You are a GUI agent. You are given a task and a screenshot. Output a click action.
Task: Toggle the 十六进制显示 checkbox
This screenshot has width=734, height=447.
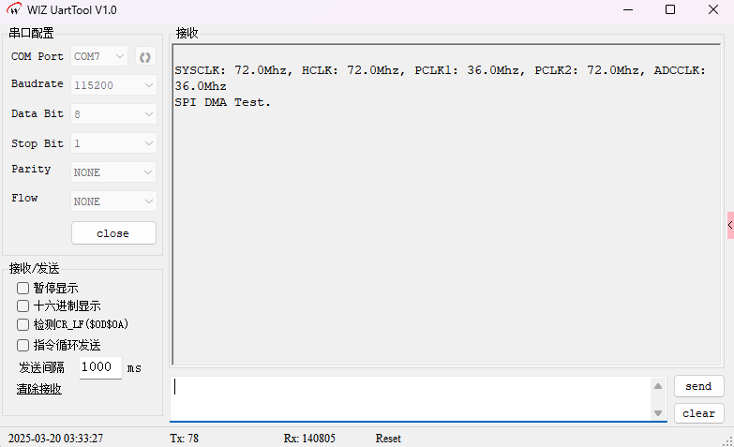pyautogui.click(x=23, y=305)
